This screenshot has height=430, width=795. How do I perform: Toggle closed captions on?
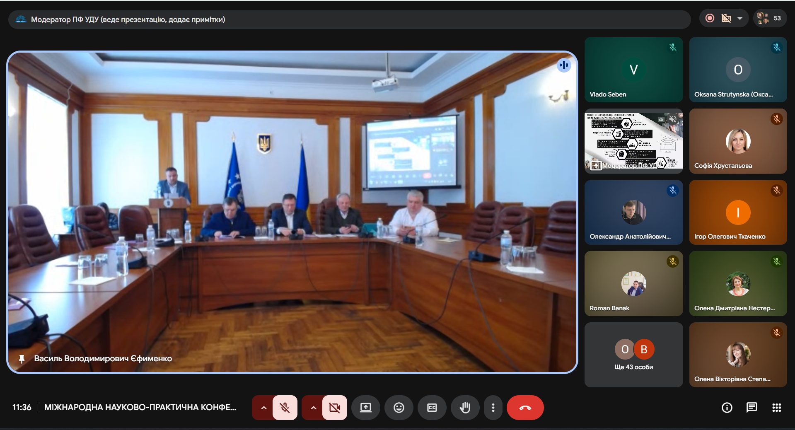[x=432, y=408]
